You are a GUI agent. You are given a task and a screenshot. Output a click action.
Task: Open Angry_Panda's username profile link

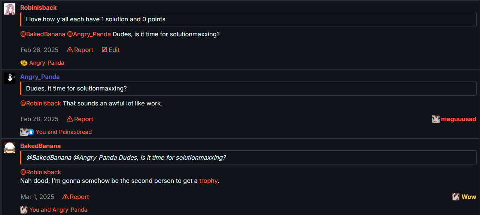40,77
